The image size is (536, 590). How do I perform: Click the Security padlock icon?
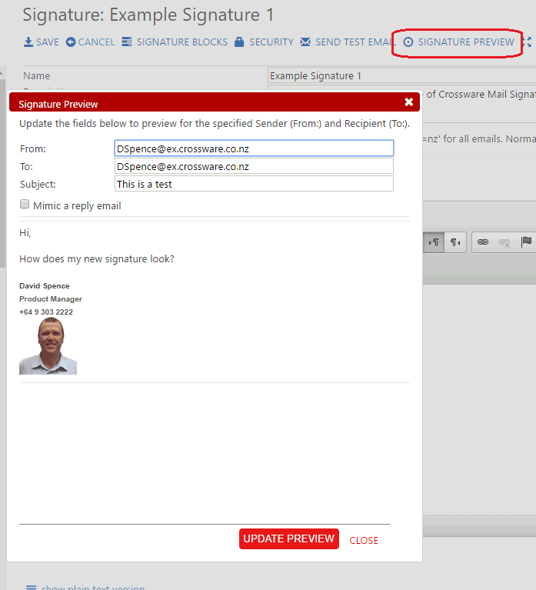239,42
